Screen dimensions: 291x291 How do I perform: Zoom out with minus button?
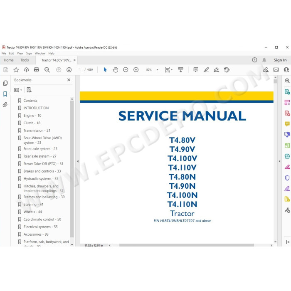click(126, 70)
